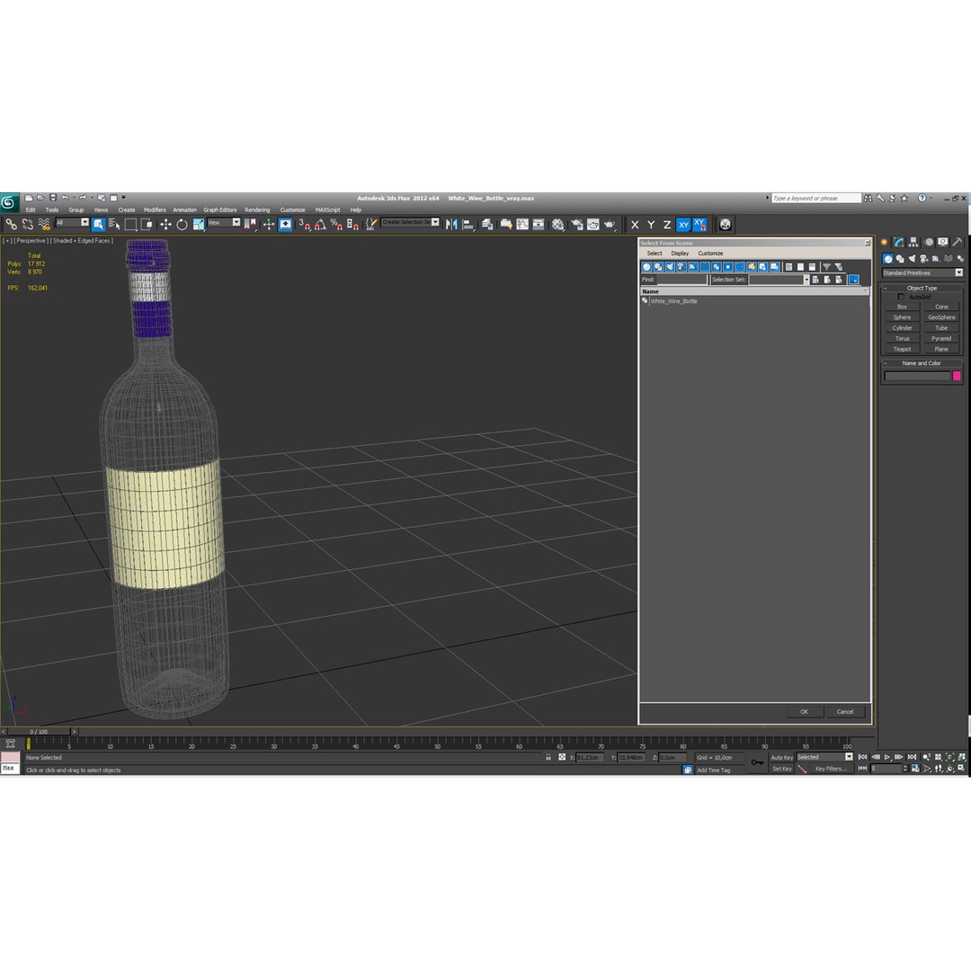Open the key mode 'Selected' dropdown
971x971 pixels.
coord(849,757)
